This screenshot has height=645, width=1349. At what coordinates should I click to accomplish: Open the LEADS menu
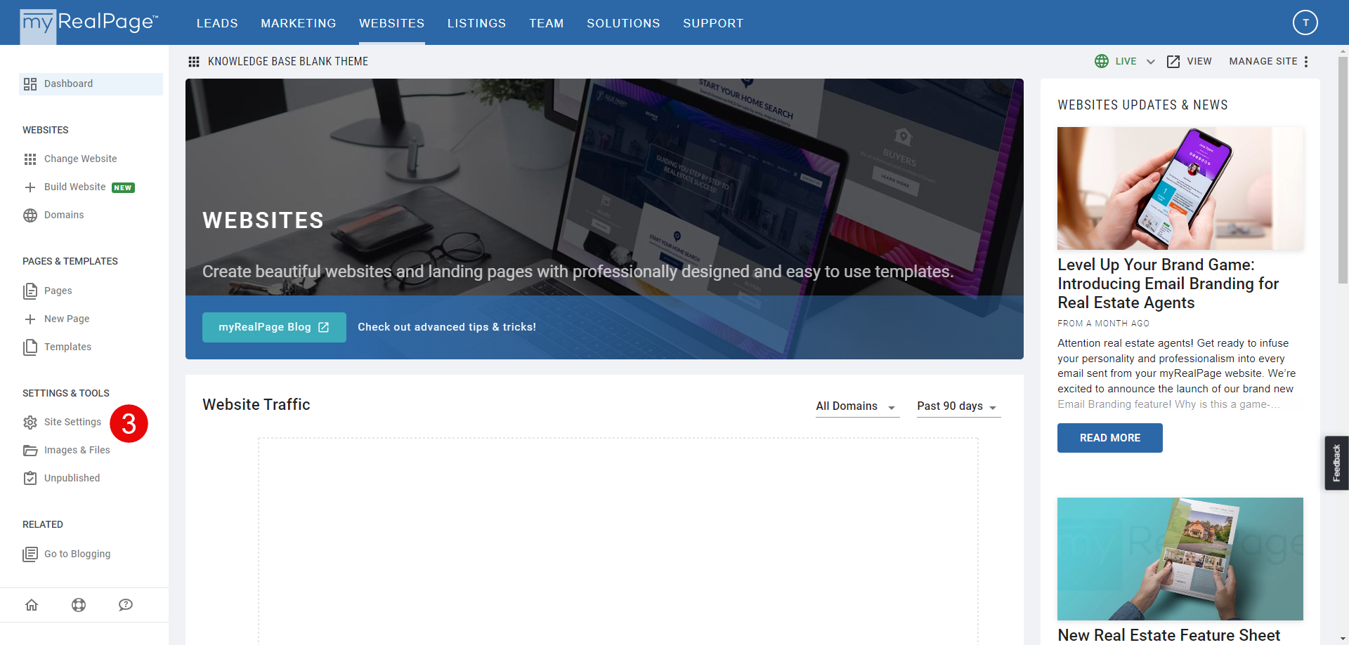tap(217, 23)
